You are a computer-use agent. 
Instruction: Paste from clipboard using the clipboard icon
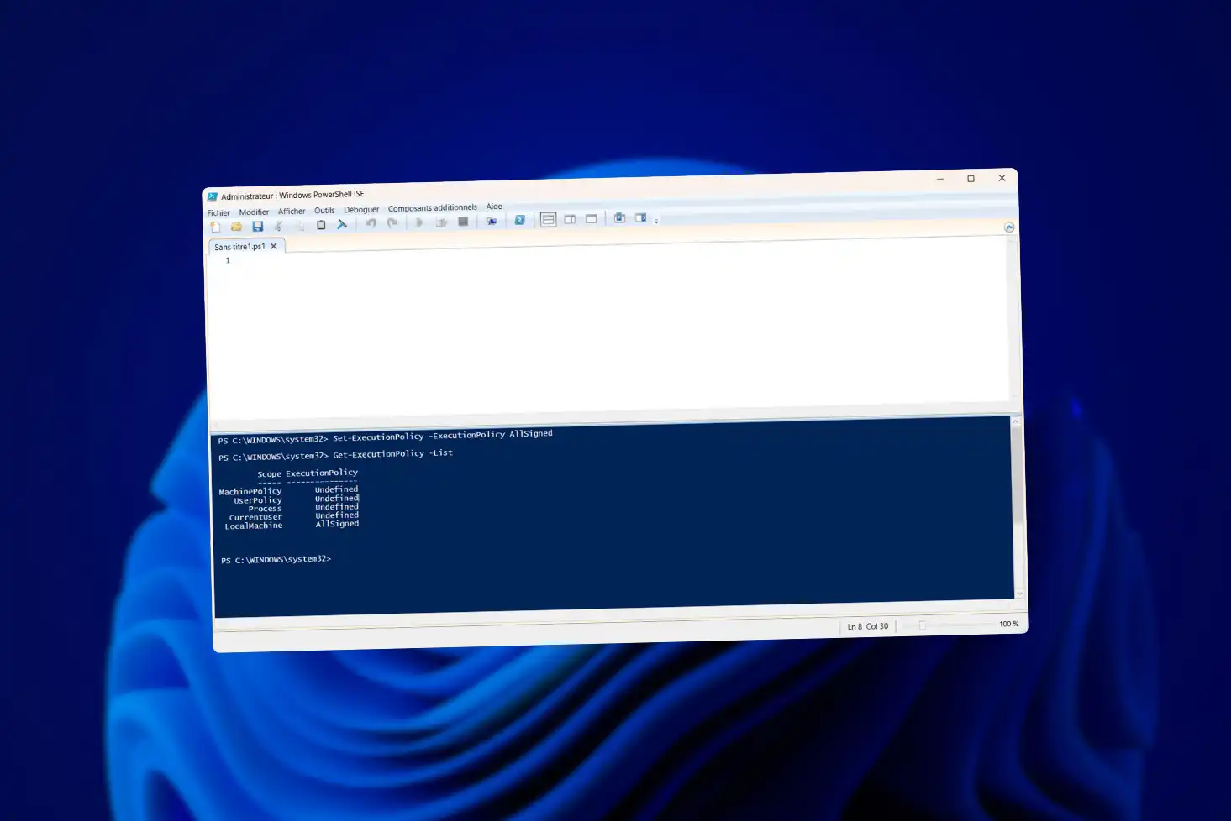pyautogui.click(x=321, y=225)
